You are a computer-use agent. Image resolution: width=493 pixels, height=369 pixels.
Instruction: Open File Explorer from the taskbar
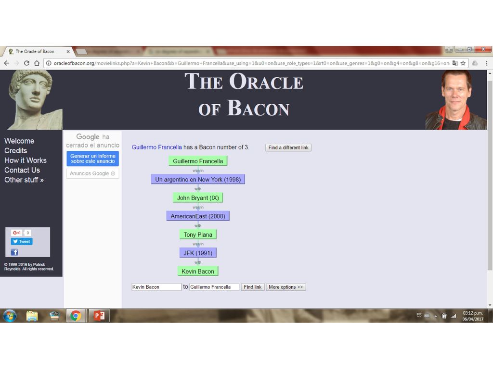click(32, 316)
